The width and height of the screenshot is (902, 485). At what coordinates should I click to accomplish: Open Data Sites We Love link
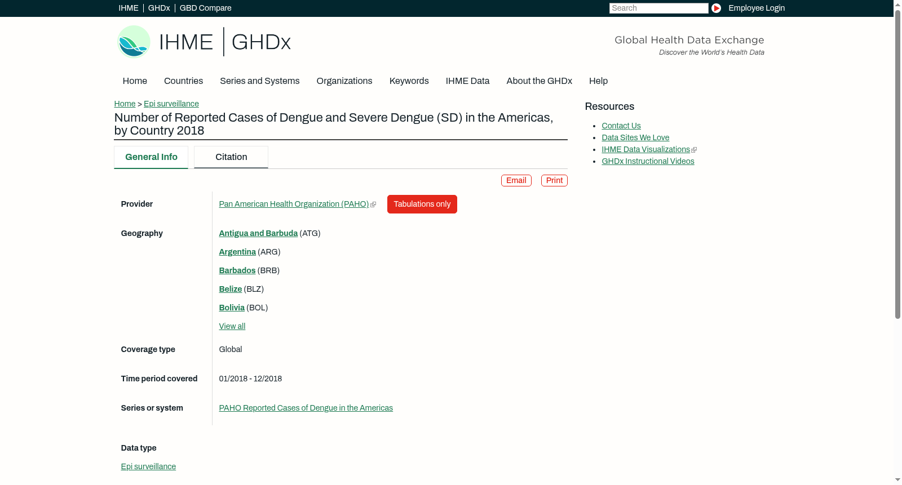pos(635,137)
